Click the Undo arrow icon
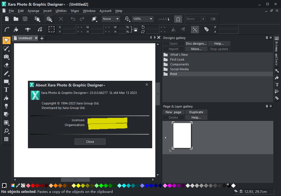281x196 pixels. click(73, 19)
